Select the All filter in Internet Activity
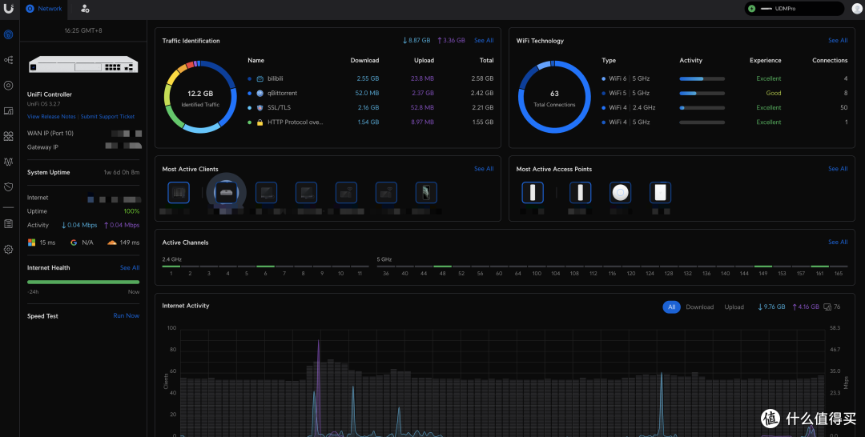This screenshot has height=437, width=865. [x=671, y=307]
